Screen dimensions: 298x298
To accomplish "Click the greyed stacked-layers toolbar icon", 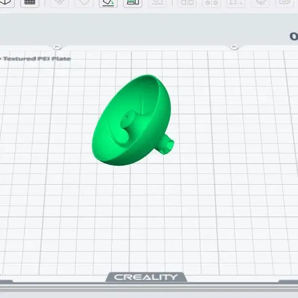I will [x=260, y=2].
